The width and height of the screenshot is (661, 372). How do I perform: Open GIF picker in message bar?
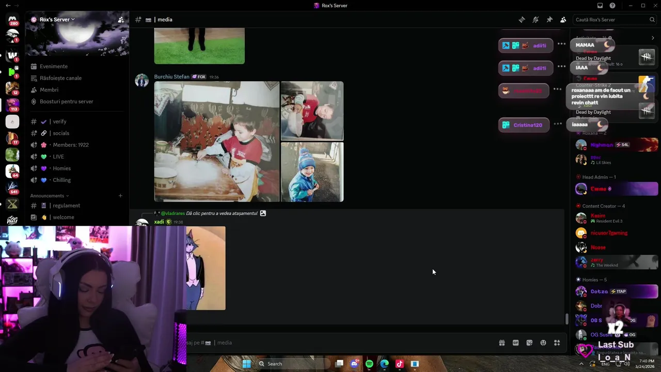[515, 343]
